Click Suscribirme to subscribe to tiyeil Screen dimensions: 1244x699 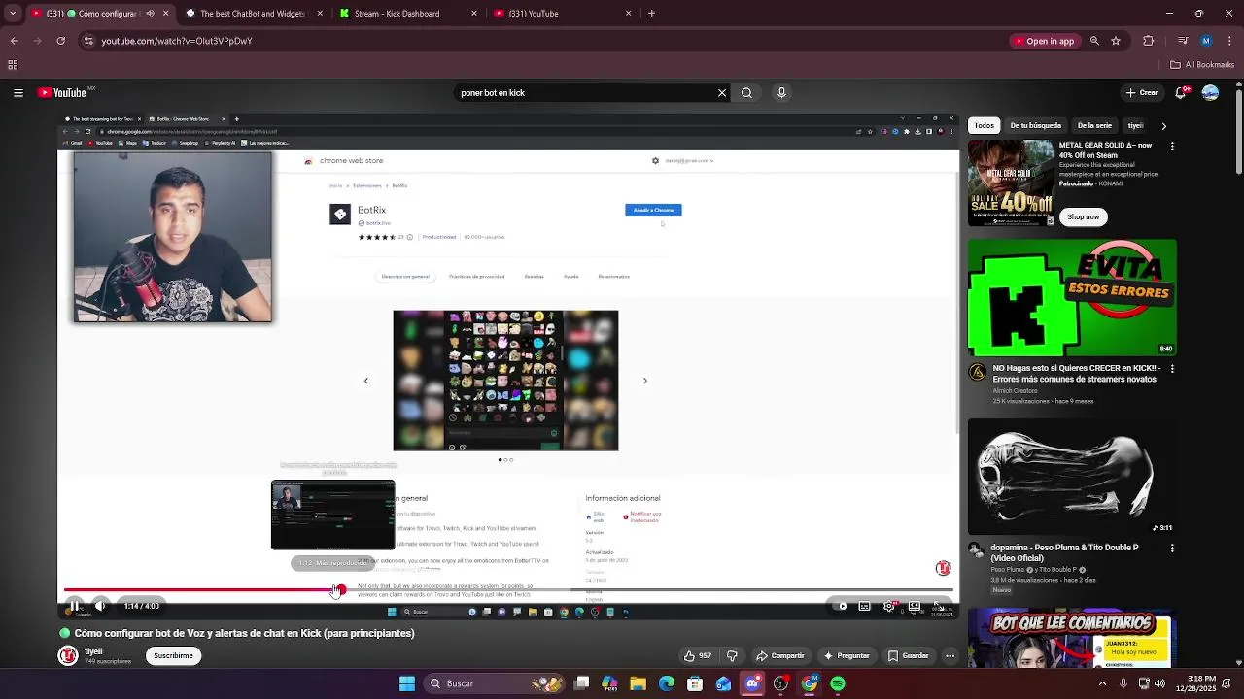[173, 656]
